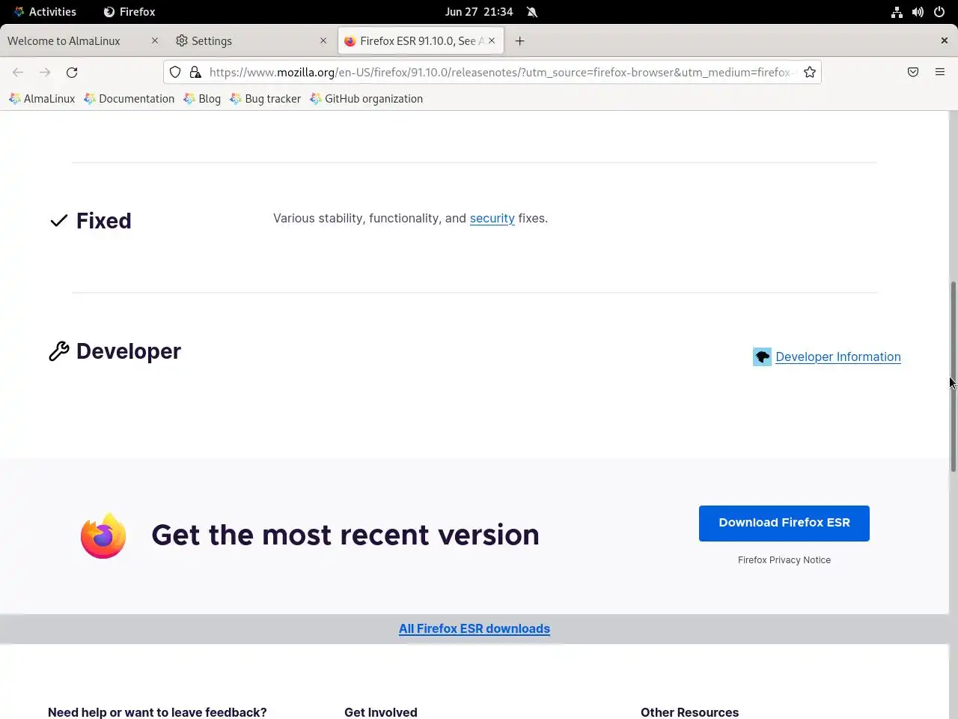The height and width of the screenshot is (719, 958).
Task: Bookmark this page with star icon
Action: click(x=809, y=72)
